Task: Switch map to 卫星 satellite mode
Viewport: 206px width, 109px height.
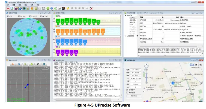Action: [x=196, y=65]
